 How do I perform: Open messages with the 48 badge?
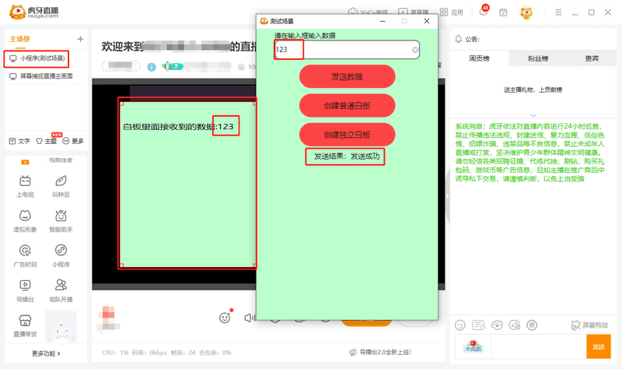[x=483, y=12]
